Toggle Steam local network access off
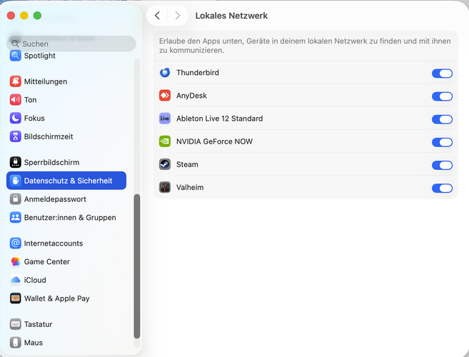 coord(442,165)
